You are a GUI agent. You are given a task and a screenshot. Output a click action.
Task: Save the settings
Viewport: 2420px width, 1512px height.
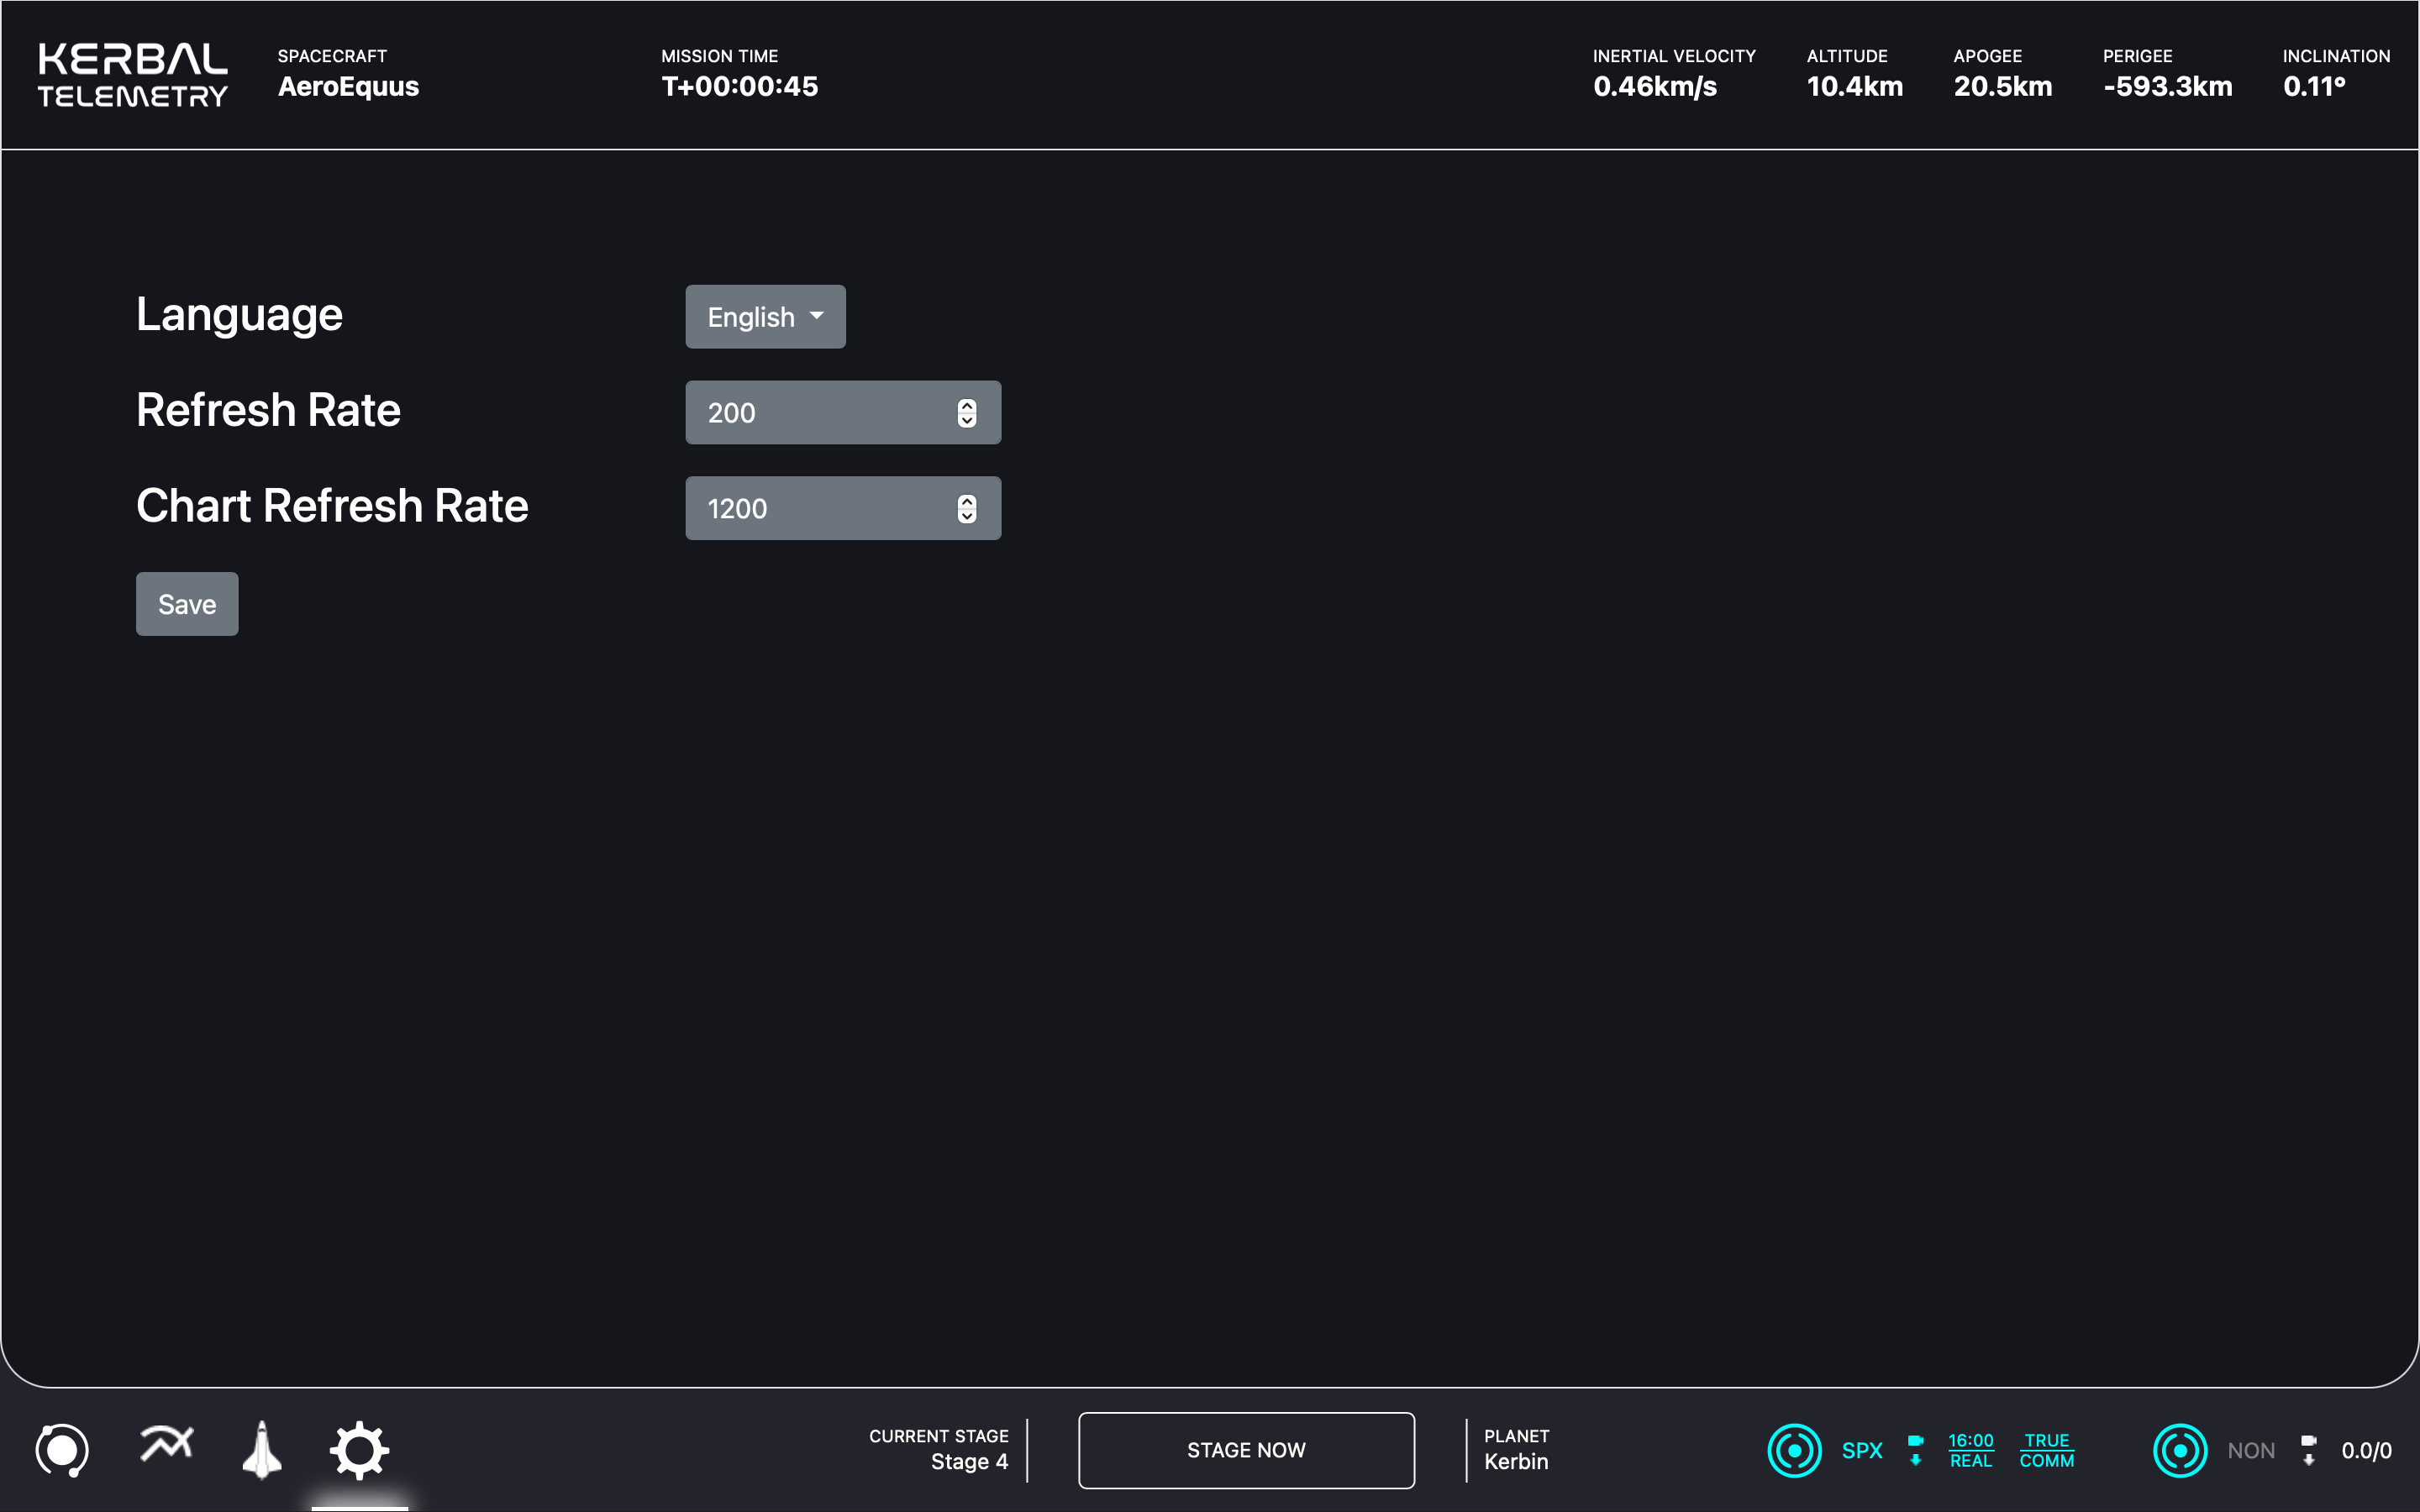click(x=187, y=604)
